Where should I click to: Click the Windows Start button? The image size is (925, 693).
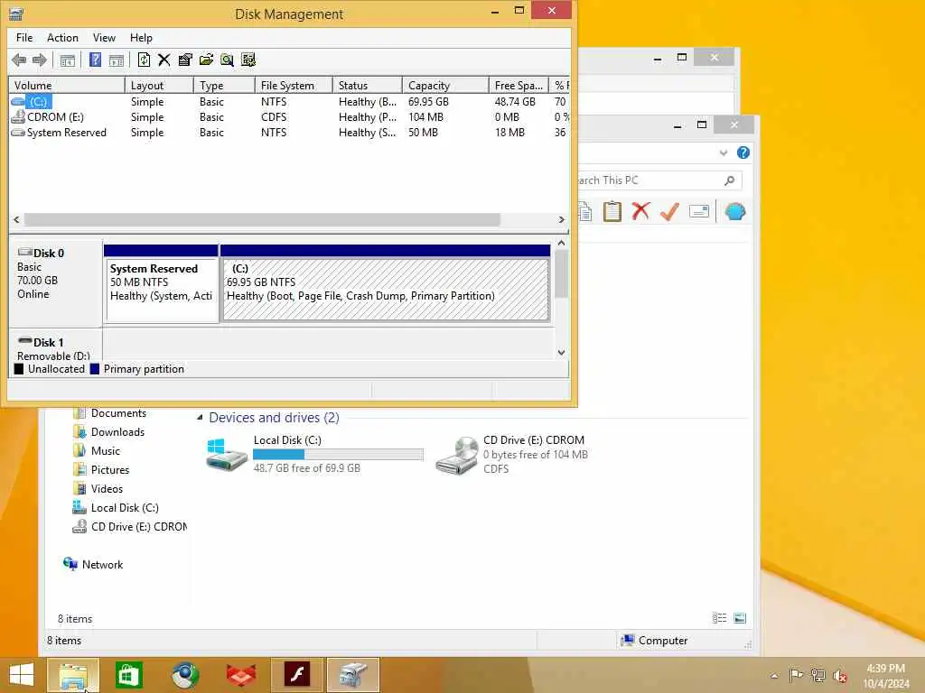[22, 675]
